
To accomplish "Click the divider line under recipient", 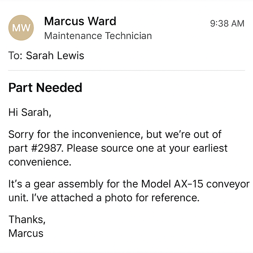I will (x=126, y=70).
